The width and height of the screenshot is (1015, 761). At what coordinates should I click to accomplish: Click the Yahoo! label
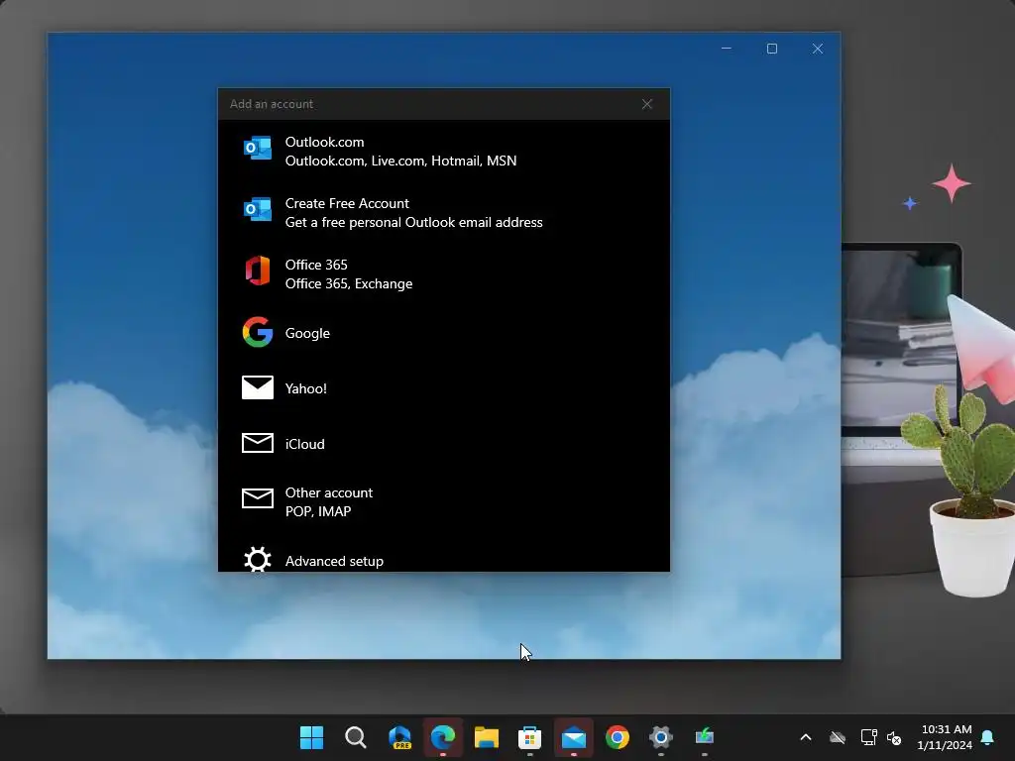click(305, 388)
